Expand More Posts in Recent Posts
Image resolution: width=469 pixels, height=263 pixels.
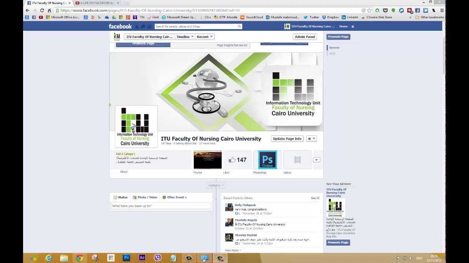click(233, 251)
